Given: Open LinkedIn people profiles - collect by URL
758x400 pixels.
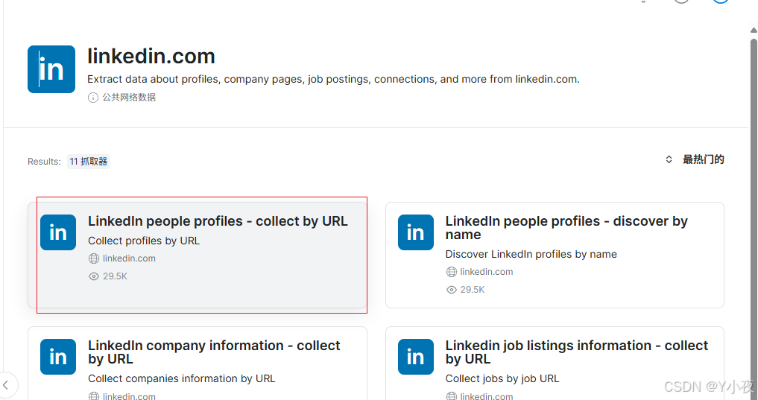Looking at the screenshot, I should (218, 221).
